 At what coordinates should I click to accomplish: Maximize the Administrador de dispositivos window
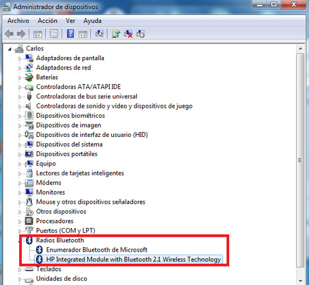pyautogui.click(x=274, y=4)
